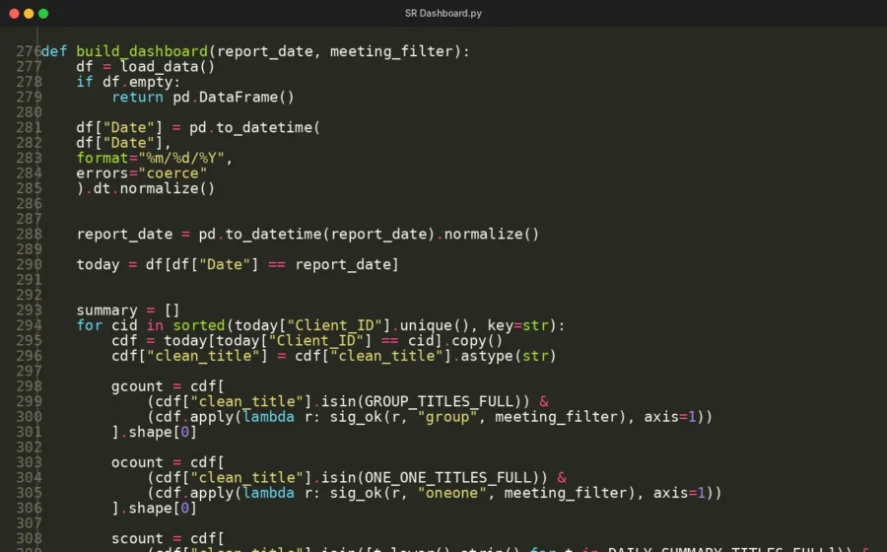The image size is (887, 552).
Task: Click the 'gcount' variable on line 298
Action: (137, 386)
